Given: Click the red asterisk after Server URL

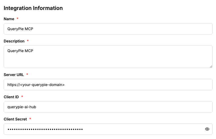Looking at the screenshot, I should [x=27, y=75].
